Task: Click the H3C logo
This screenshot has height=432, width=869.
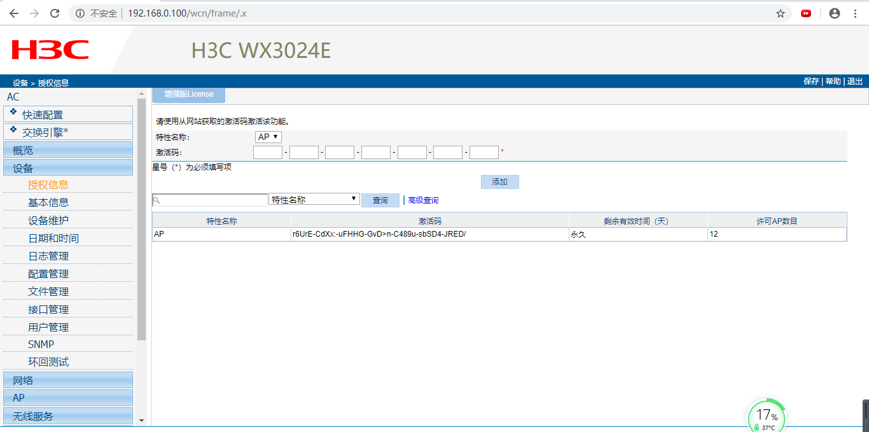Action: point(50,50)
